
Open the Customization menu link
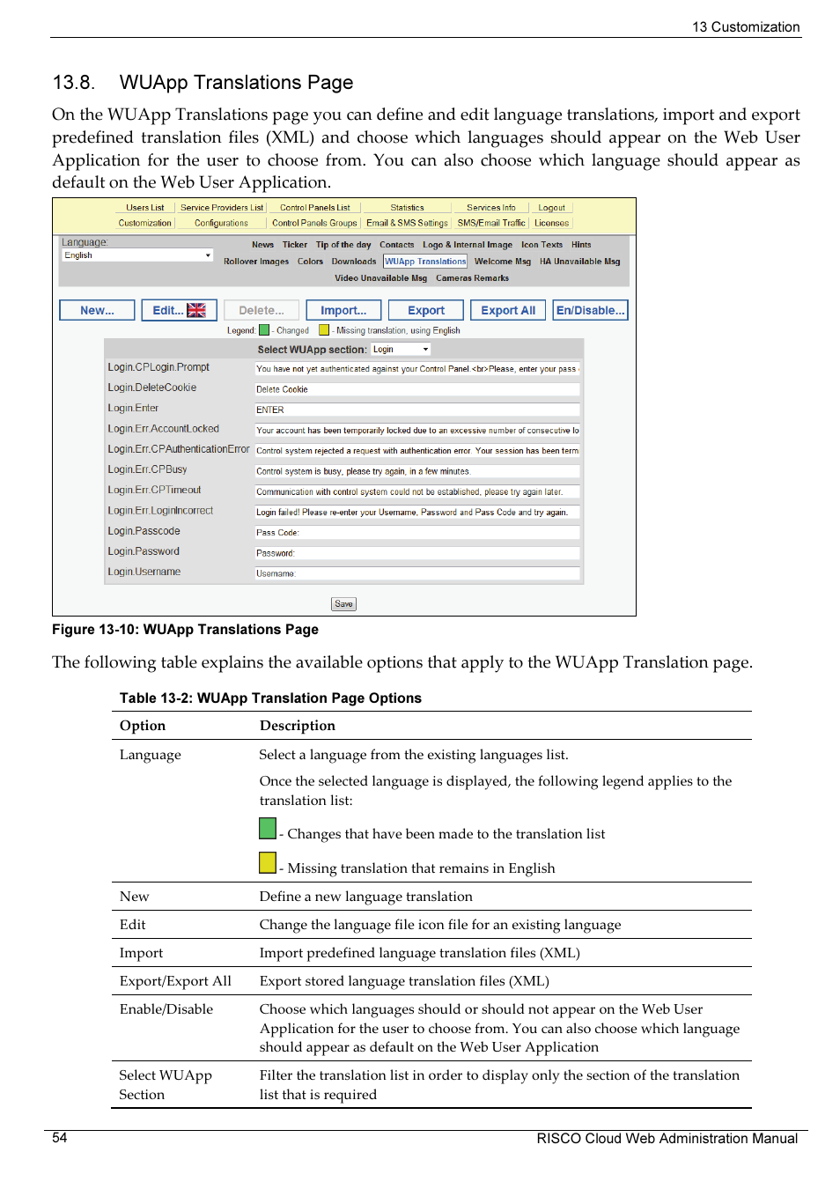tap(145, 223)
